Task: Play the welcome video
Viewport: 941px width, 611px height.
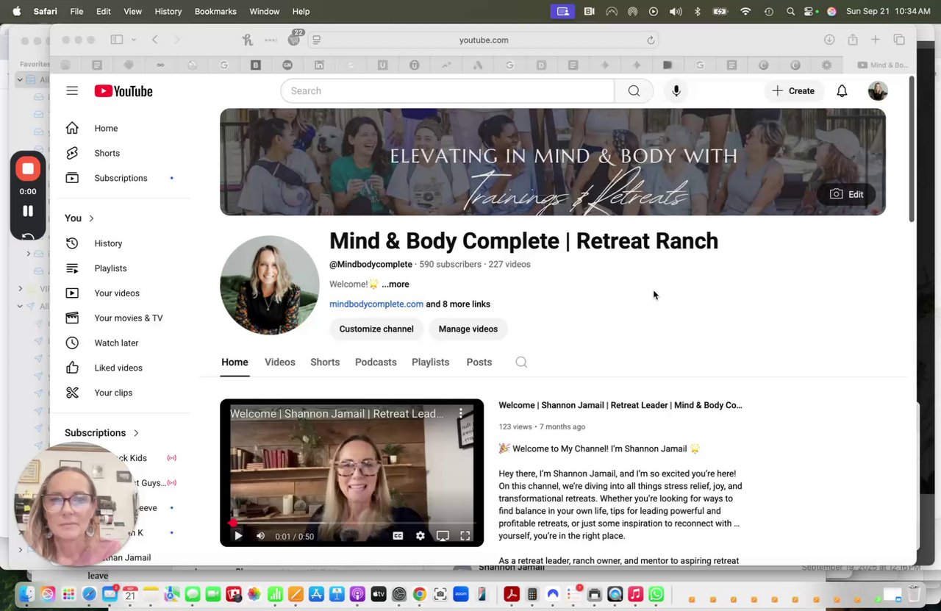Action: [237, 536]
